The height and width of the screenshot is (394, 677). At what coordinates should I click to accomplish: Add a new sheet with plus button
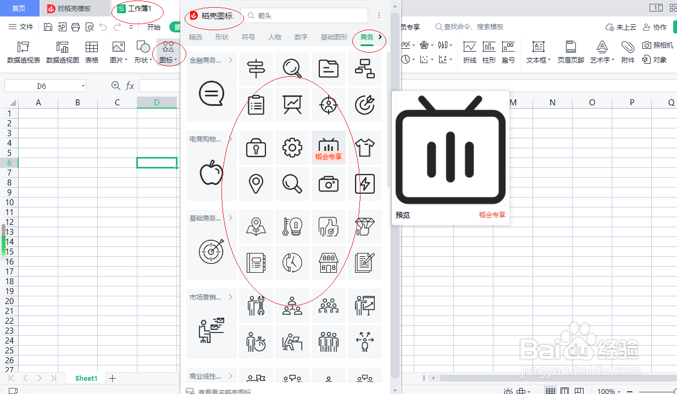tap(113, 378)
